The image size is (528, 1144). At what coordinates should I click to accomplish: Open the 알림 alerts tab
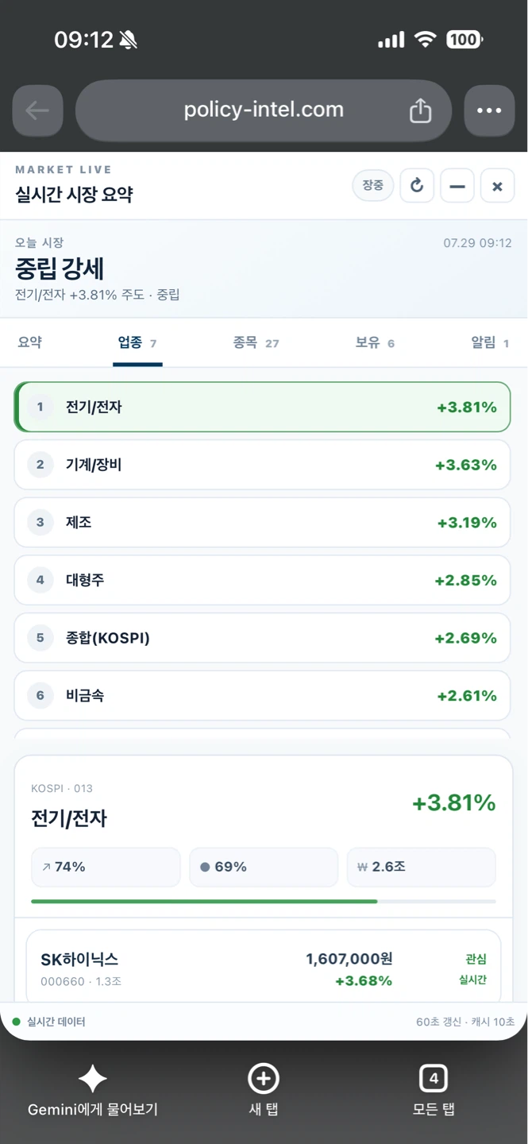490,342
